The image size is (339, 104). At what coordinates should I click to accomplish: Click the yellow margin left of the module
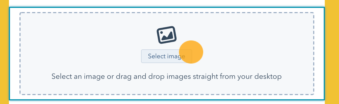(x=4, y=52)
